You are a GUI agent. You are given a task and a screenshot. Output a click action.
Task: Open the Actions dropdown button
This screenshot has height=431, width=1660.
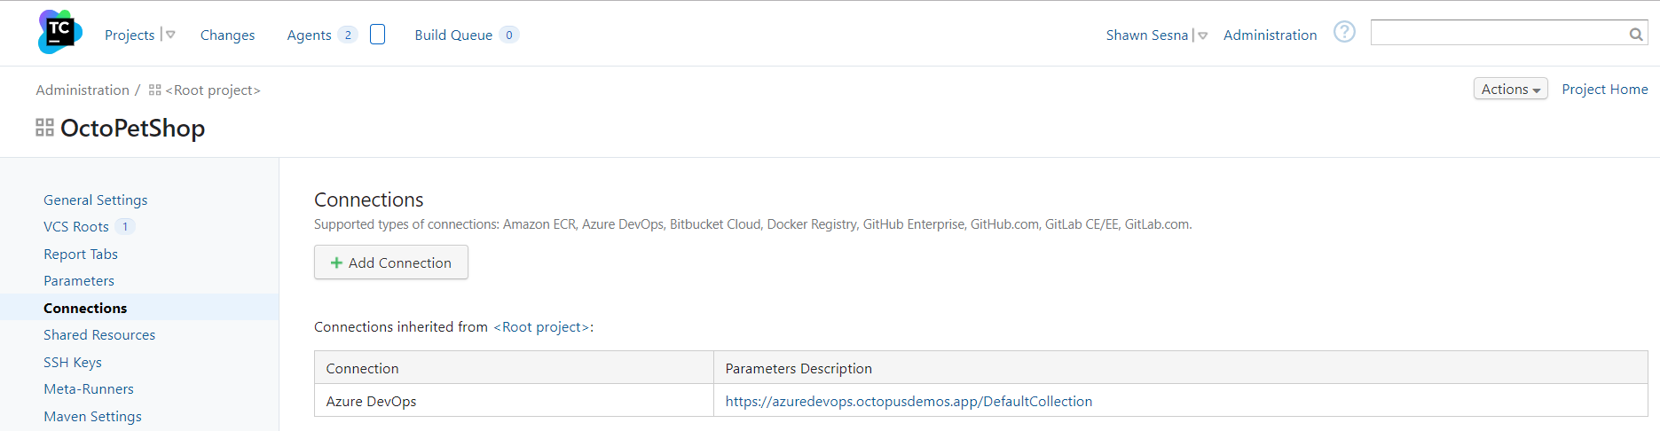1510,90
